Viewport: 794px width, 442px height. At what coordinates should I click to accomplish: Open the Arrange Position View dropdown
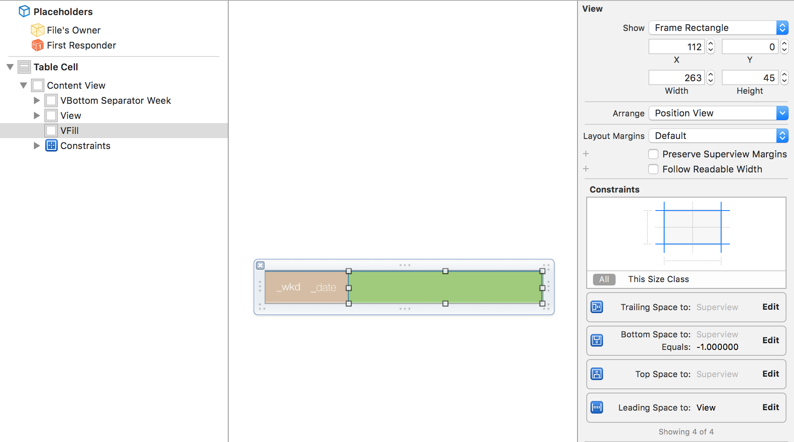[718, 113]
